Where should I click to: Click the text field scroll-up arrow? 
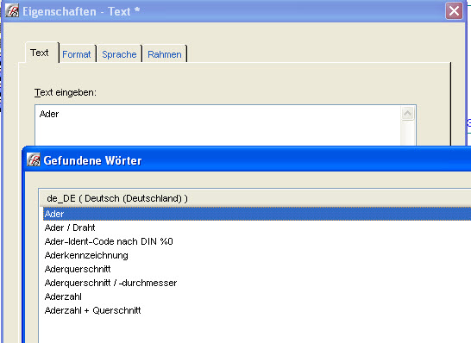[x=408, y=114]
